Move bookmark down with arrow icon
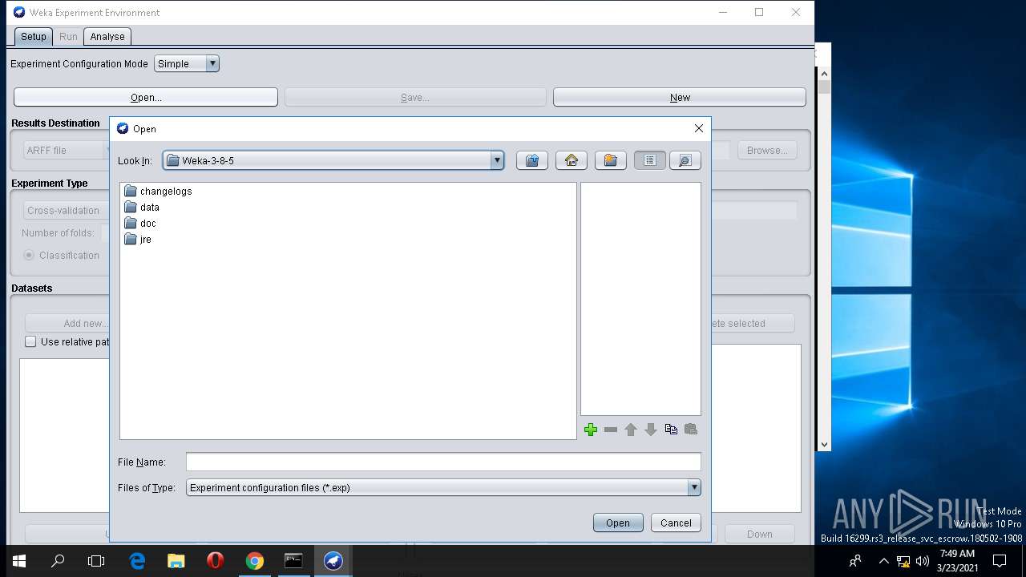The image size is (1026, 577). pyautogui.click(x=651, y=430)
